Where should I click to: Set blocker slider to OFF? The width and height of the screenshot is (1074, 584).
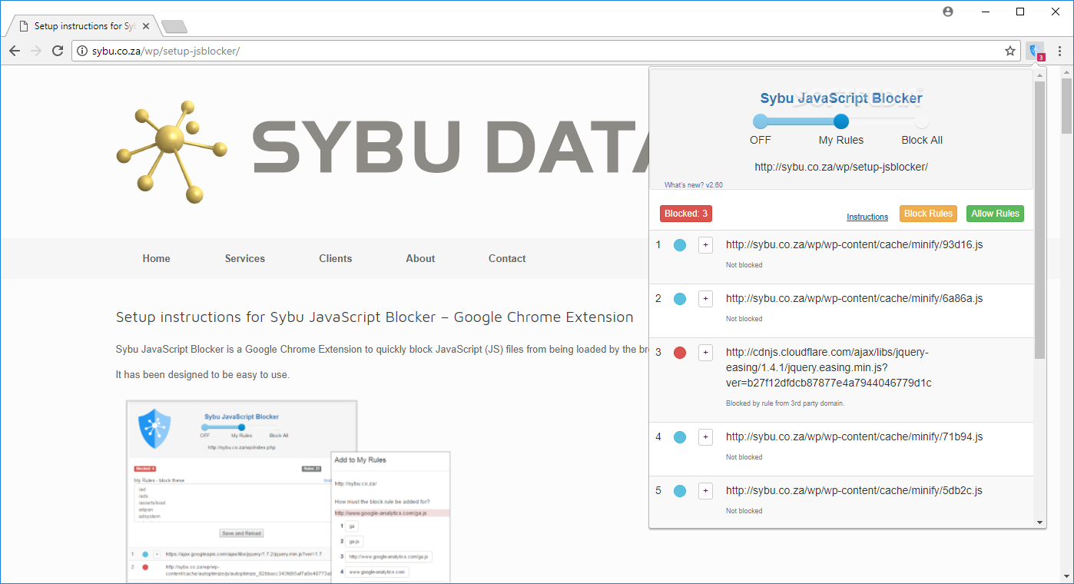coord(761,121)
